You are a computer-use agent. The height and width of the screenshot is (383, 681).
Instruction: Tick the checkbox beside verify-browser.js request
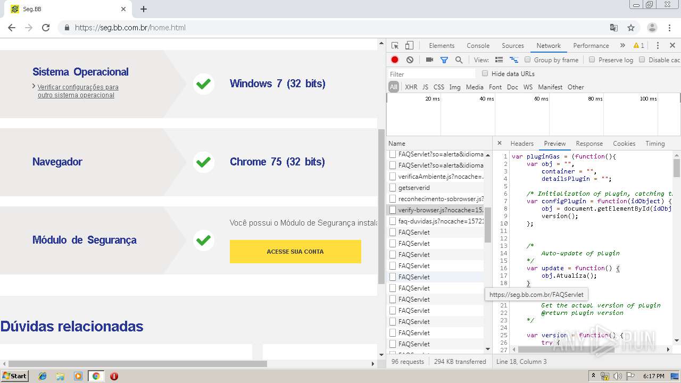coord(393,210)
